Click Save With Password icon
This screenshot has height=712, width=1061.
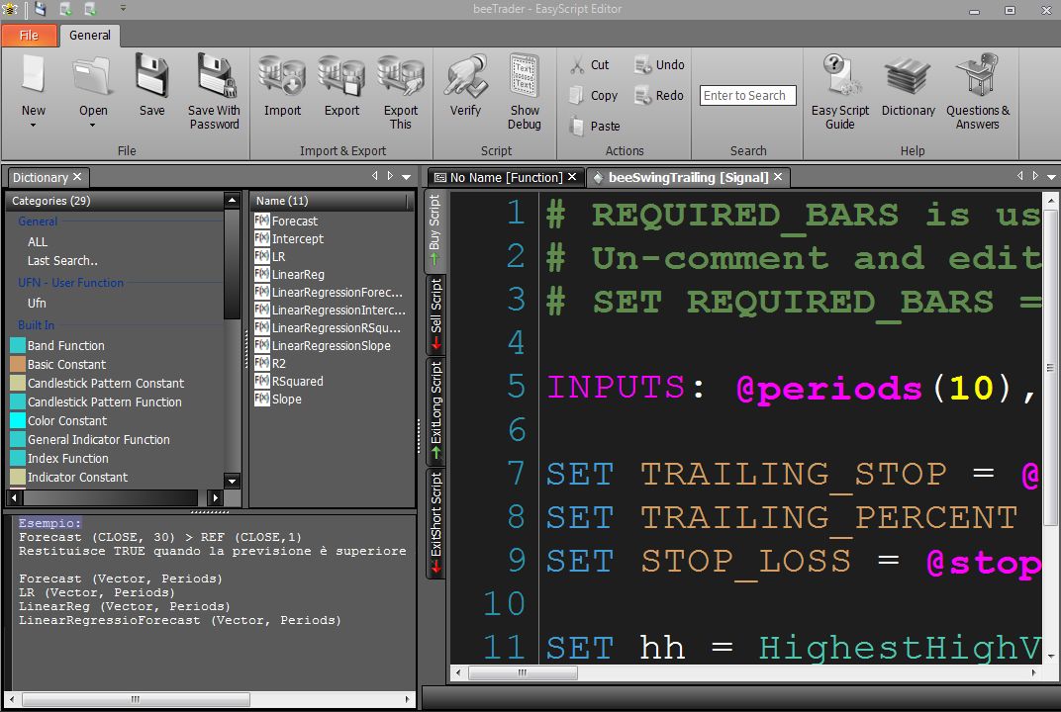click(x=215, y=76)
